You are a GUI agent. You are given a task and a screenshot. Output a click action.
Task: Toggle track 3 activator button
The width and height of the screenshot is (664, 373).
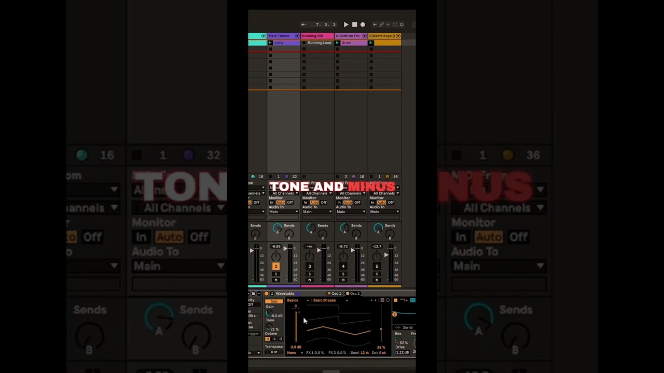pos(310,266)
